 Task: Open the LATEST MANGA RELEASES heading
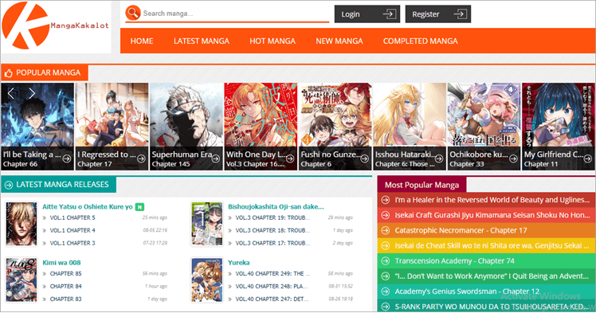tap(62, 185)
